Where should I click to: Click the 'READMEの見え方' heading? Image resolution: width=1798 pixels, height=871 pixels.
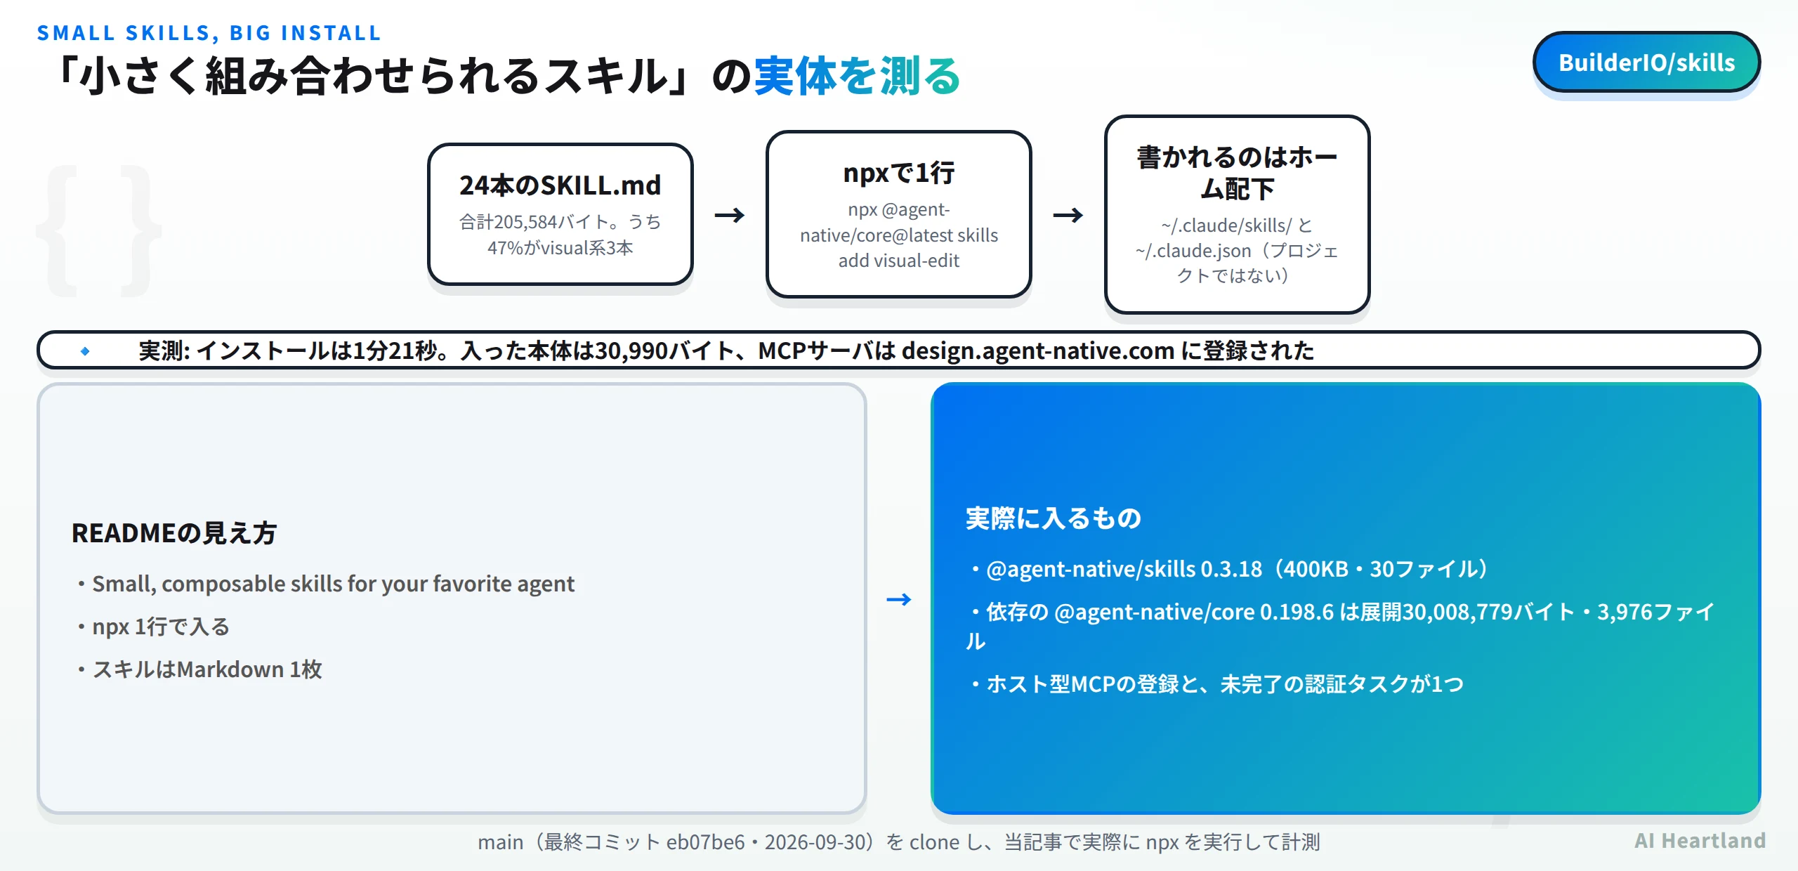point(174,533)
